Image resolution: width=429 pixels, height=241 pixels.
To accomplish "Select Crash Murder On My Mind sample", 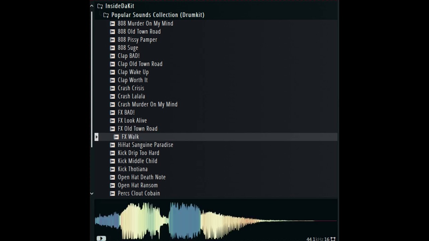I will pyautogui.click(x=148, y=104).
